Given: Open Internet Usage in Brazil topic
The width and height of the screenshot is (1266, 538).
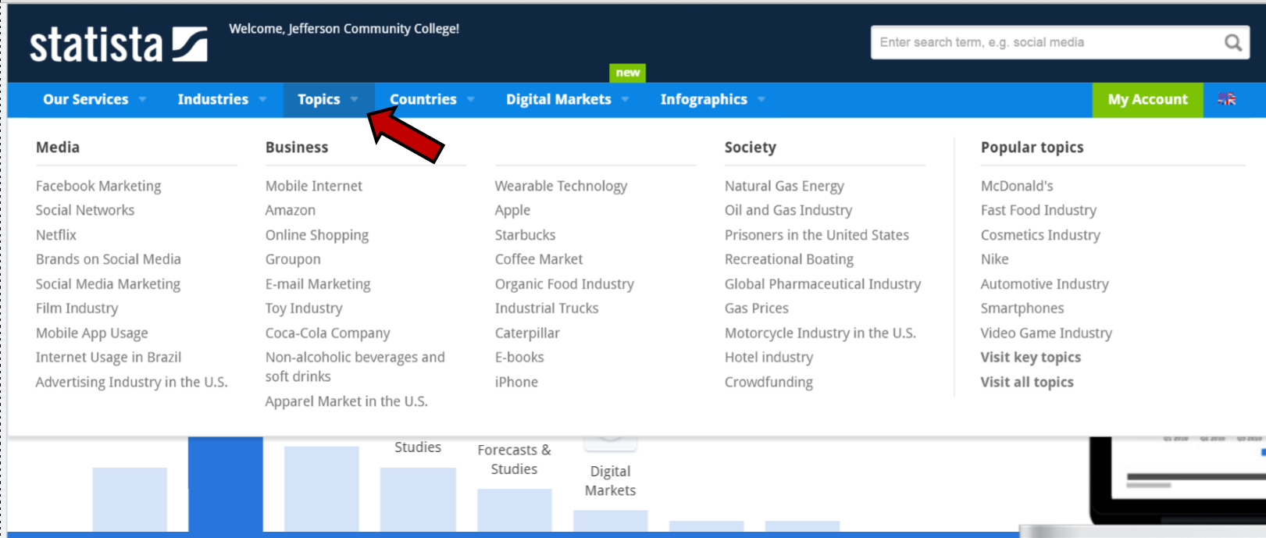Looking at the screenshot, I should 109,357.
